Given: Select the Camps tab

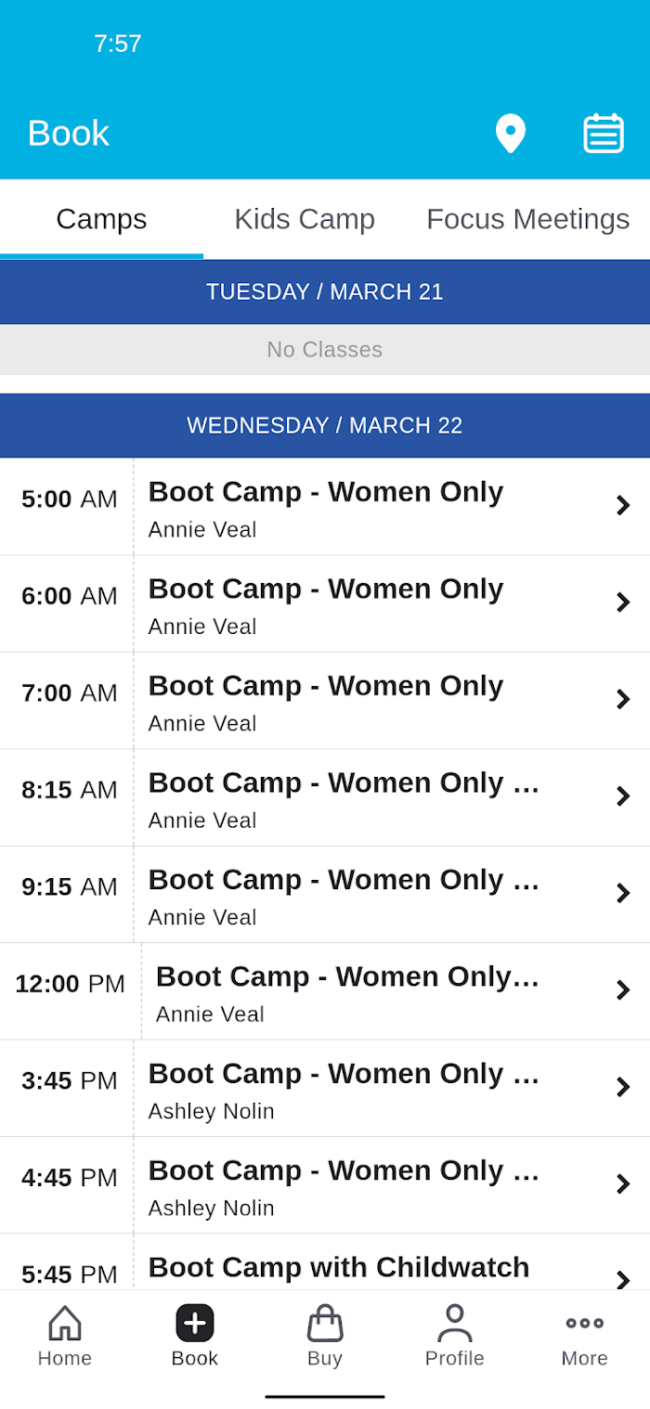Looking at the screenshot, I should (x=101, y=219).
